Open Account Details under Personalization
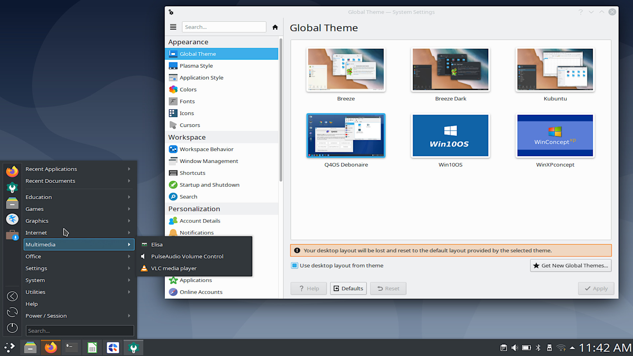This screenshot has width=633, height=356. pyautogui.click(x=200, y=221)
